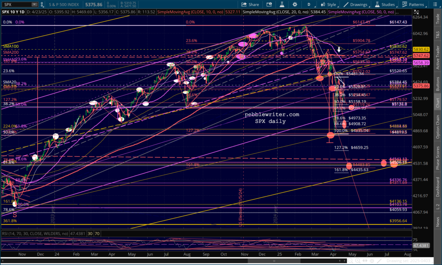Click the $4435.63 161.8% extension label
Viewport: 442px width, 265px height.
point(360,170)
